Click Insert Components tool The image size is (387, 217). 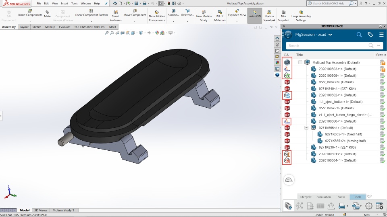tap(30, 13)
